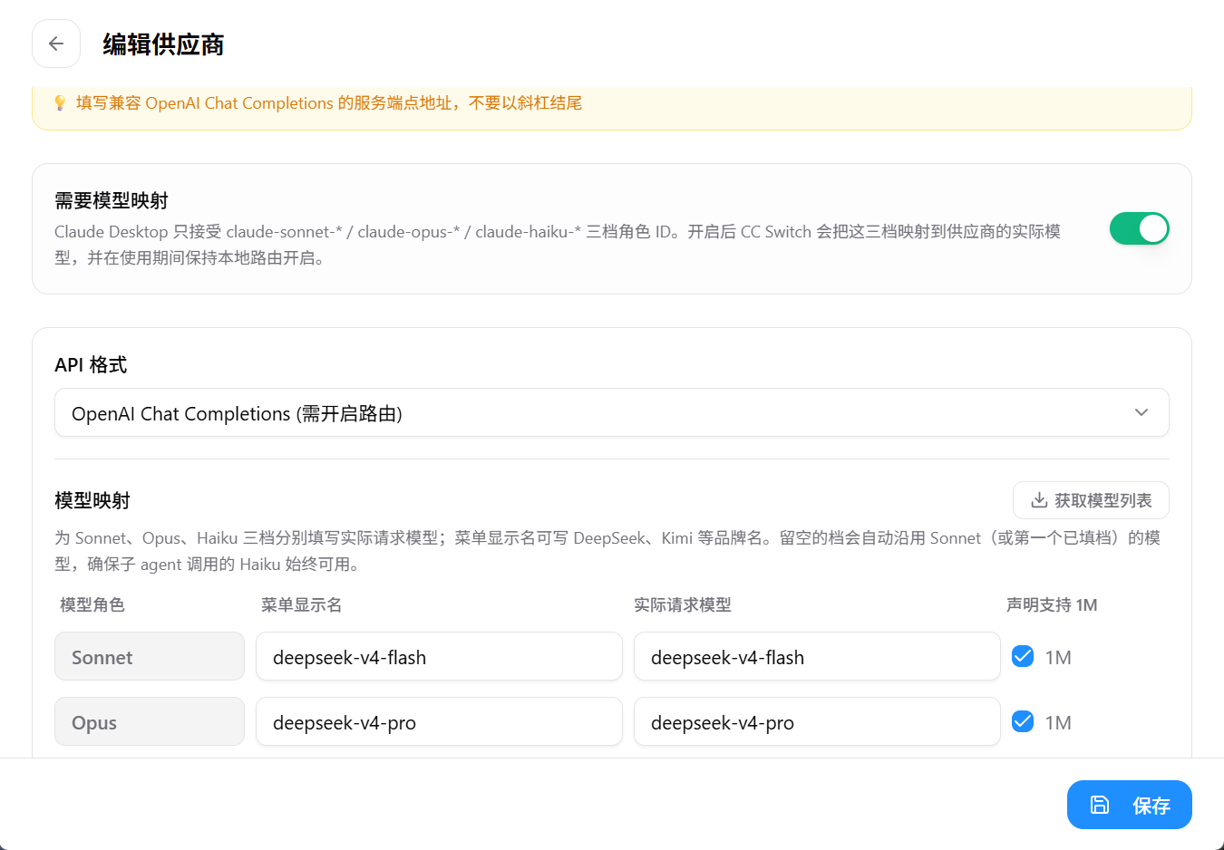Click the OpenAI endpoint hint text
Screen dimensions: 1224x850
coord(329,103)
